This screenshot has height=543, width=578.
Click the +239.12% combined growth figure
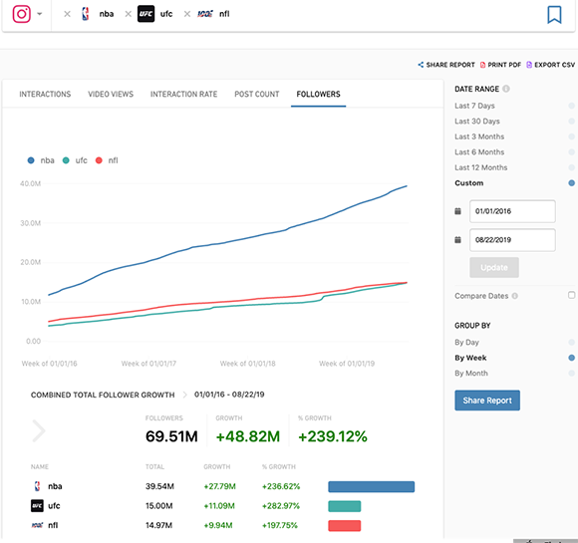[x=333, y=436]
